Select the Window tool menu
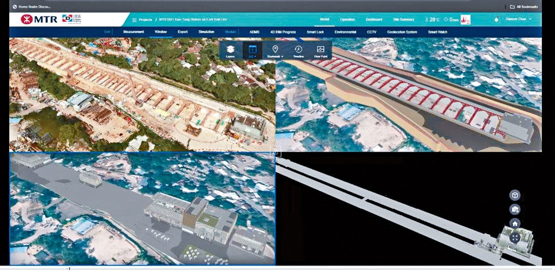The image size is (555, 270). click(160, 32)
